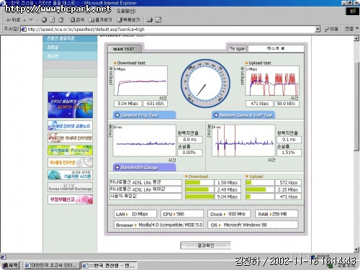Screen dimensions: 360x270
Task: Click the mail icon in the toolbar
Action: tap(150, 20)
